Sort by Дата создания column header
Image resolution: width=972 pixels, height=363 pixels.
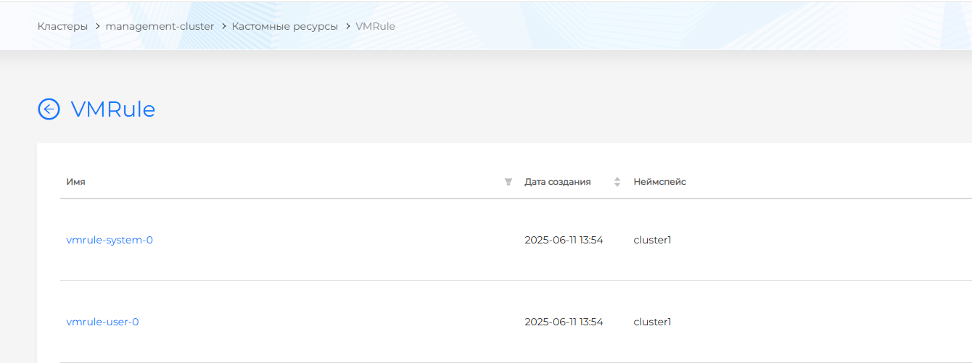click(557, 182)
